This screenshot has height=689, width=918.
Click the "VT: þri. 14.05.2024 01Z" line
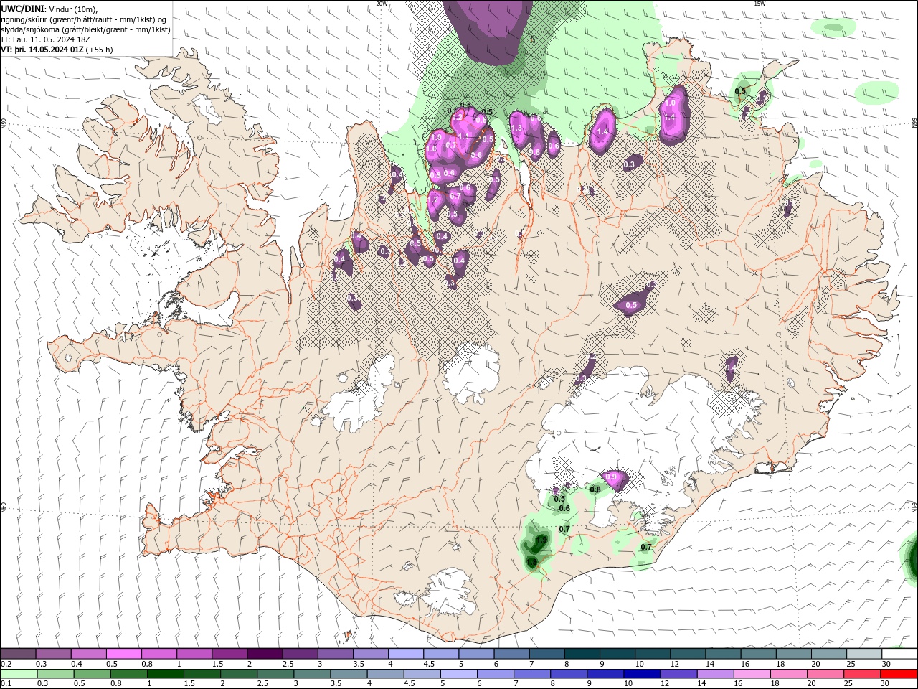point(42,50)
